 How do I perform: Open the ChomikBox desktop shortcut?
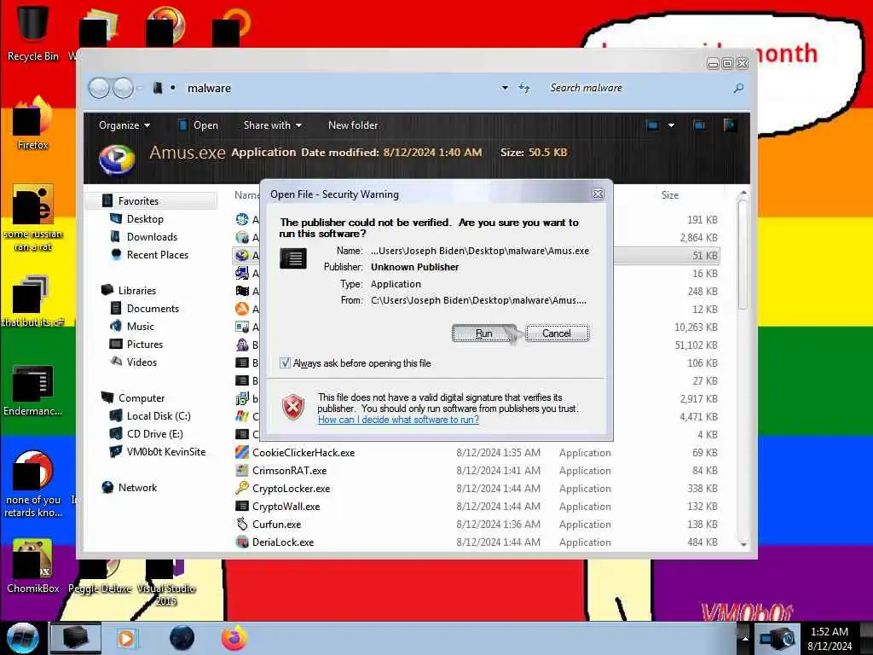point(32,566)
